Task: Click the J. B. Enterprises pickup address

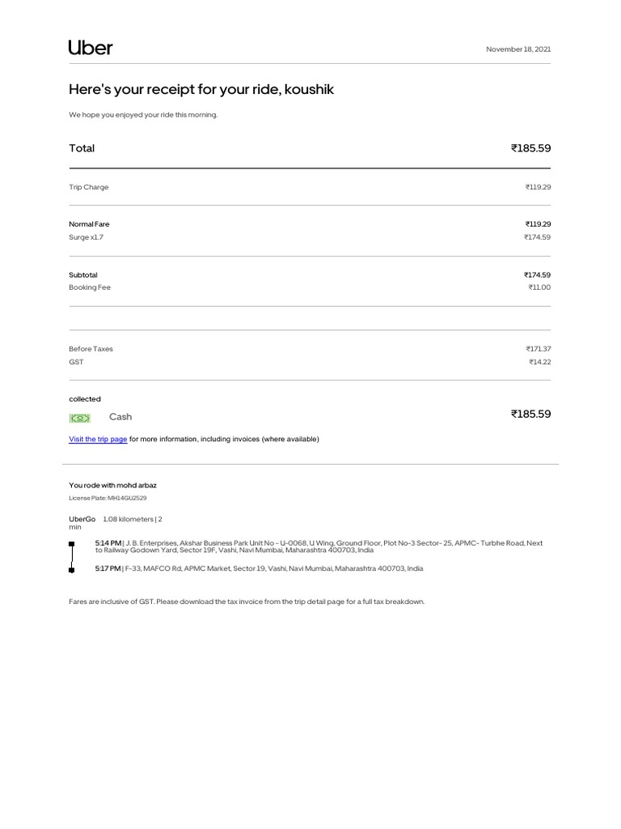Action: point(334,546)
